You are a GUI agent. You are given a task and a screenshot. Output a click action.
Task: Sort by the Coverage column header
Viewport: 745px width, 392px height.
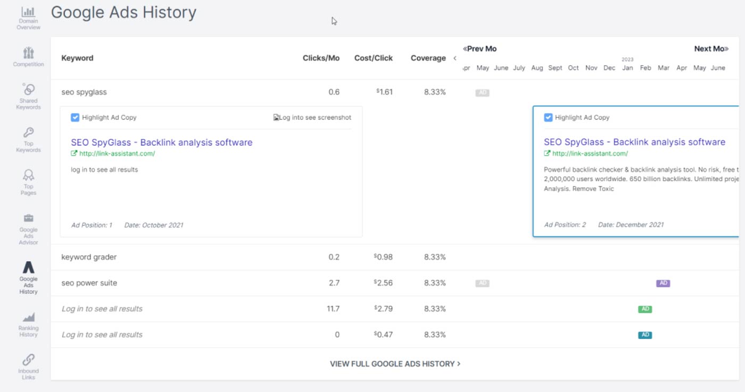428,58
